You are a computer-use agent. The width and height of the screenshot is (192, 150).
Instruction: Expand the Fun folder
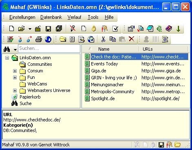click(15, 77)
